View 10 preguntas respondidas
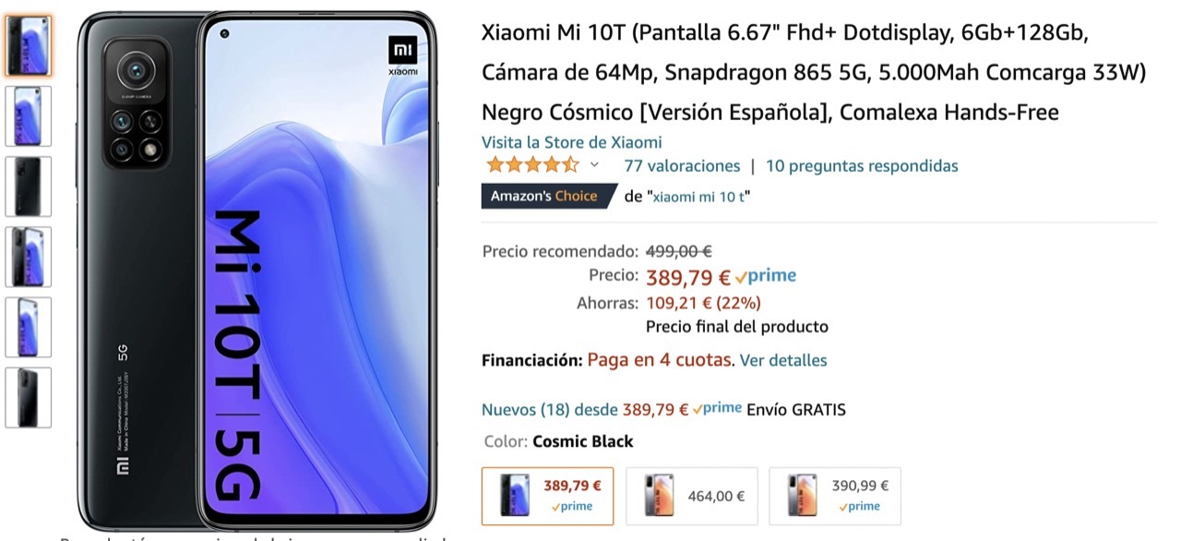Viewport: 1181px width, 541px height. point(862,166)
